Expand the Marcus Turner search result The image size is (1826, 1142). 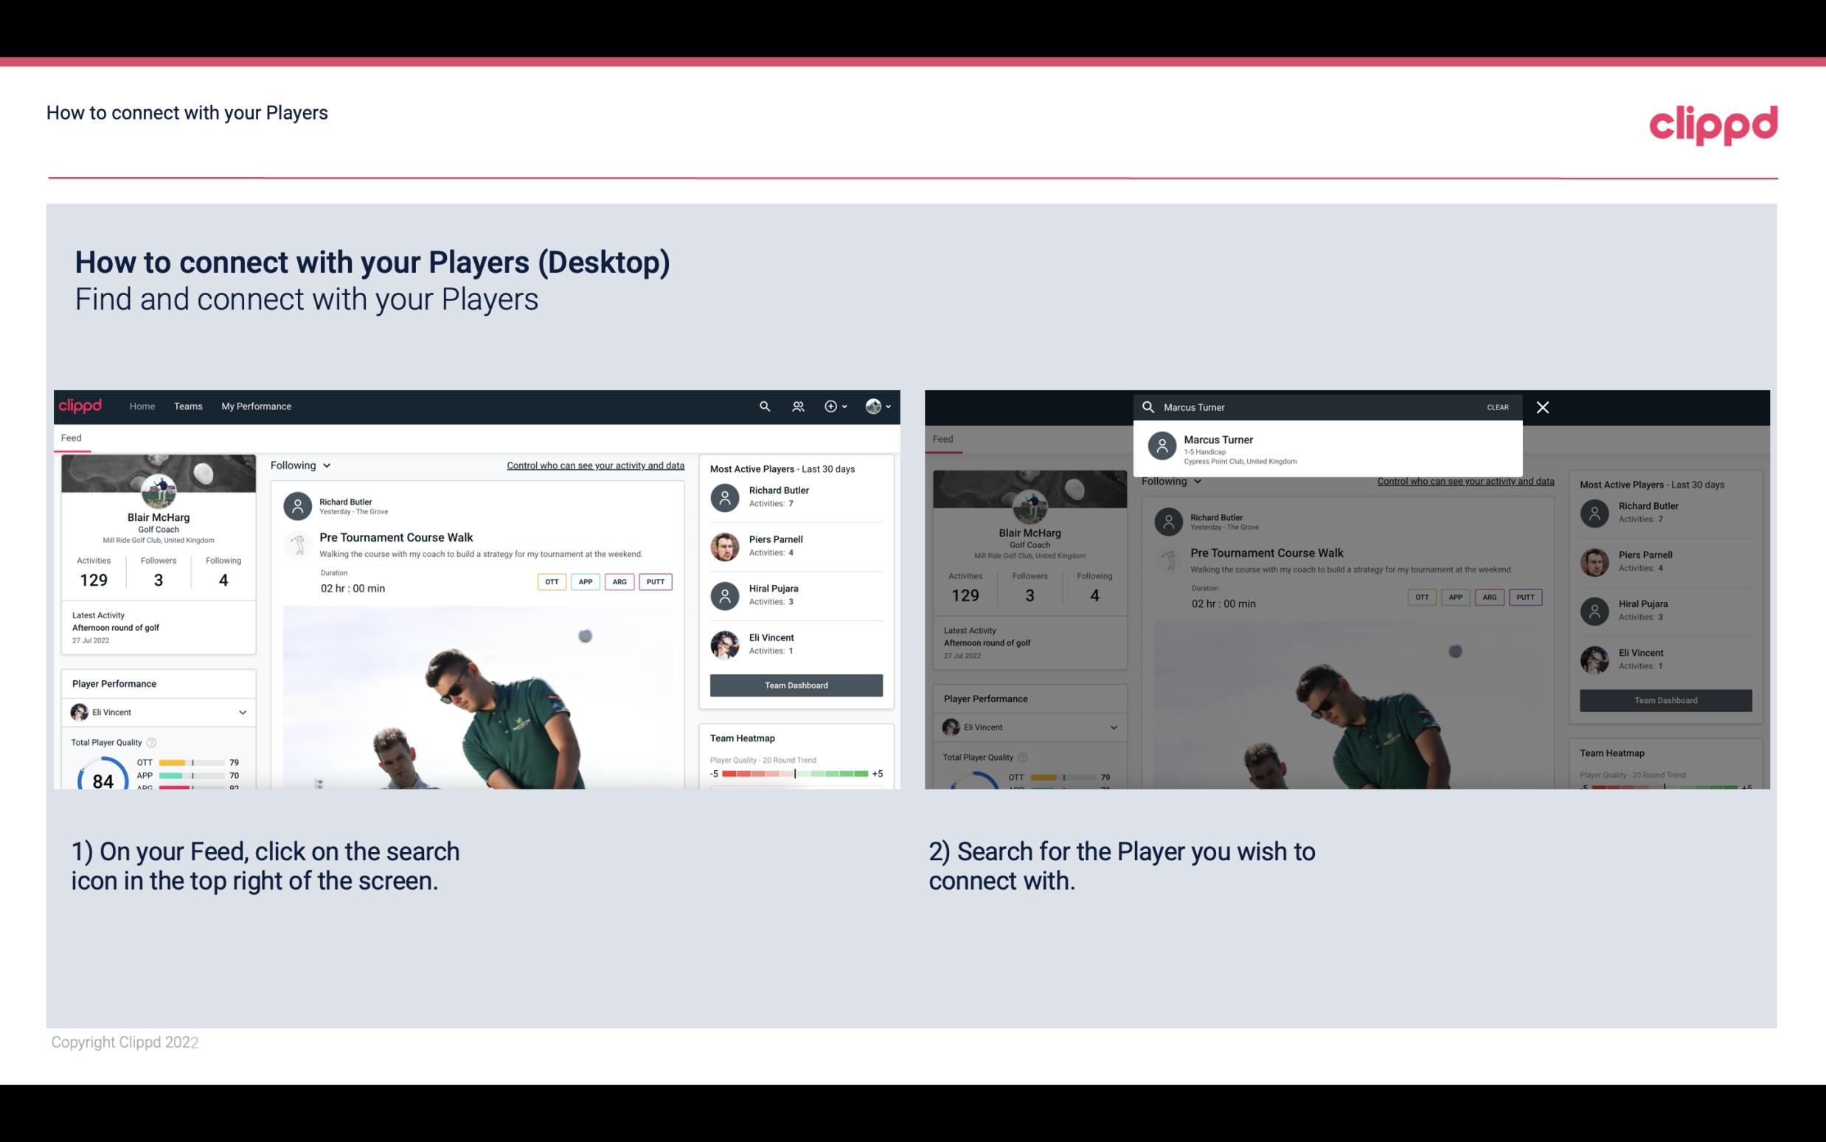click(x=1327, y=449)
